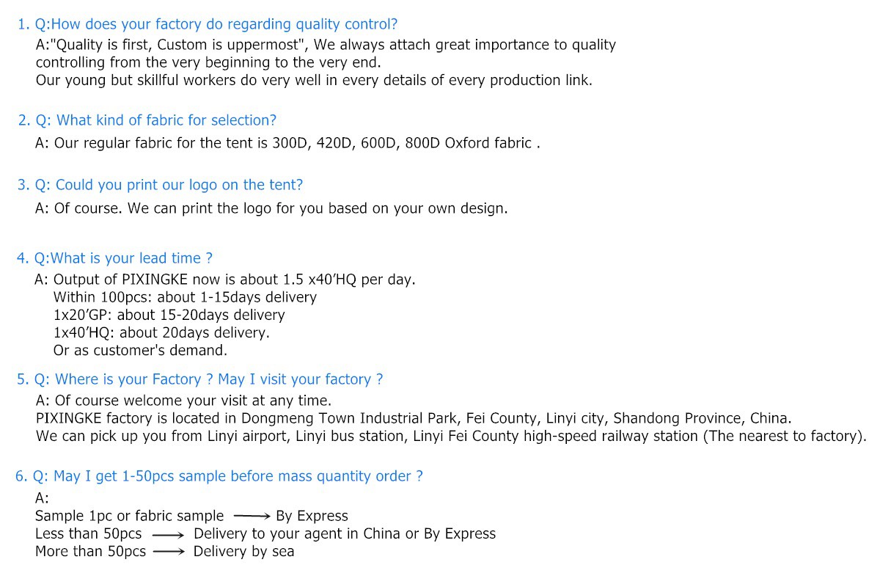The width and height of the screenshot is (880, 587).
Task: Click the "Quality is first, Custom is uppermost" line
Action: point(326,45)
